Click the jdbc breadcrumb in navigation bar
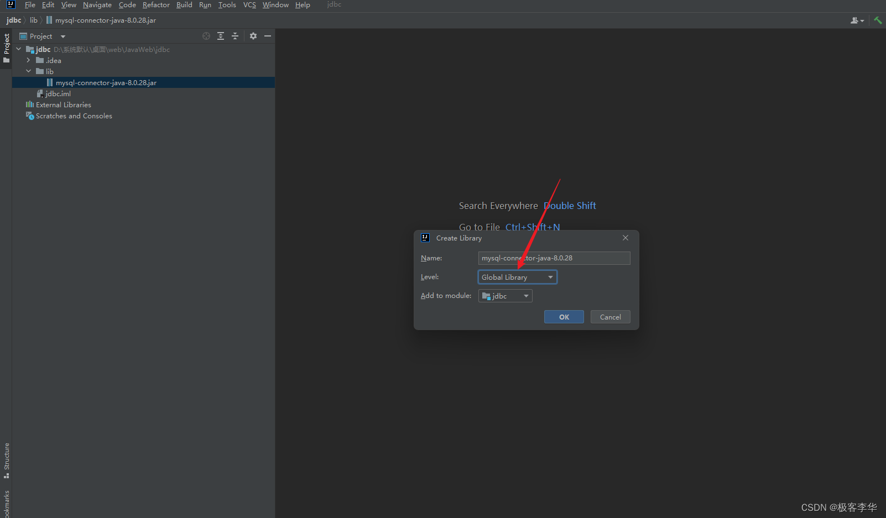The image size is (886, 518). click(x=14, y=20)
